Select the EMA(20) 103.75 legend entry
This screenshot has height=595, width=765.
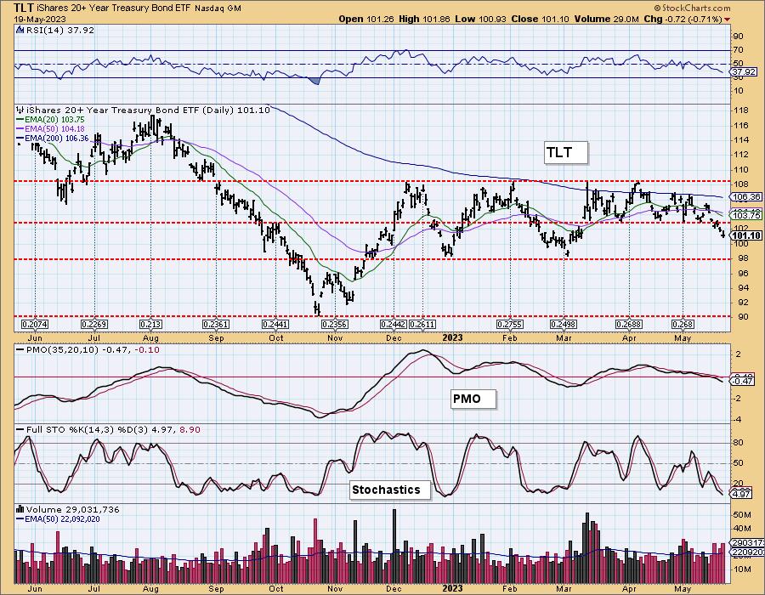click(50, 120)
